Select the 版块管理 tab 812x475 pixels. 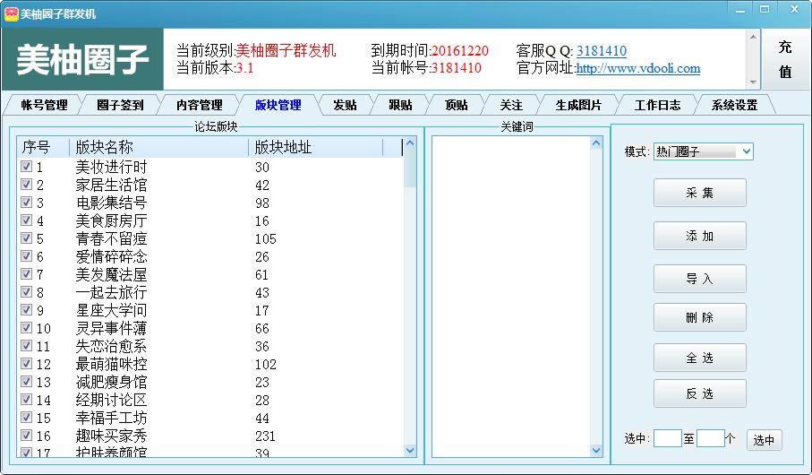pyautogui.click(x=278, y=105)
